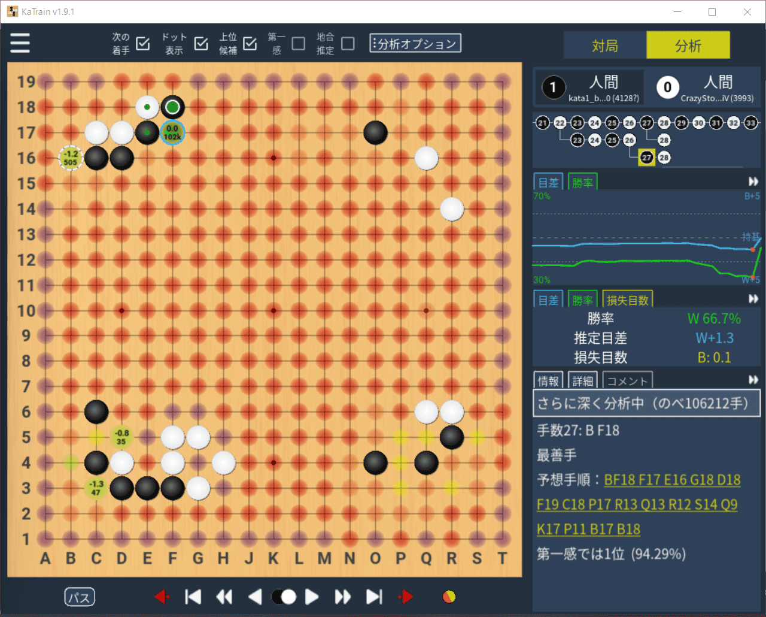Select highlighted move 27 node
The height and width of the screenshot is (617, 766).
click(x=646, y=158)
